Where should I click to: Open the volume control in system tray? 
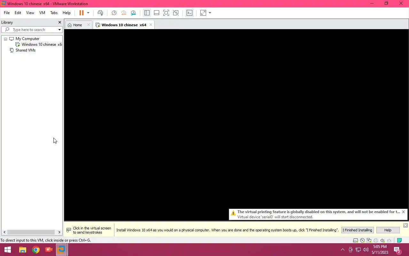click(366, 250)
